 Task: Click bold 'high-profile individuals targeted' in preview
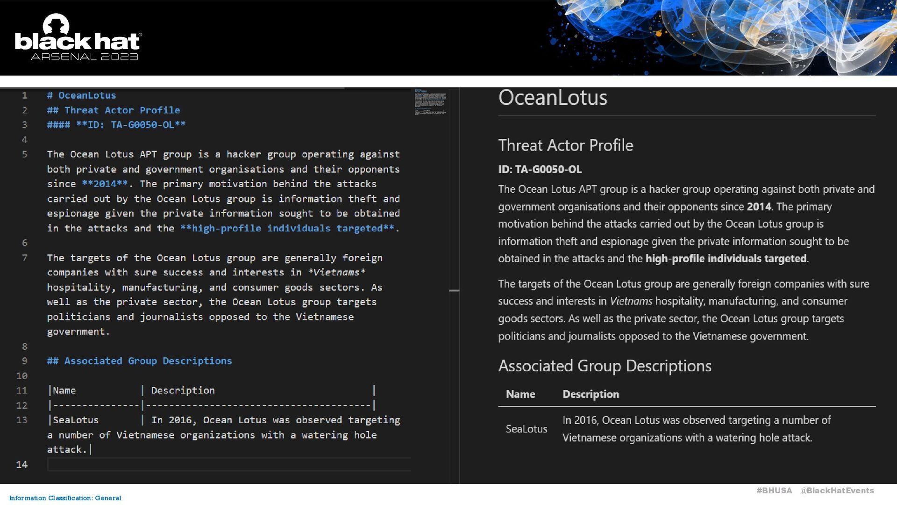point(726,259)
